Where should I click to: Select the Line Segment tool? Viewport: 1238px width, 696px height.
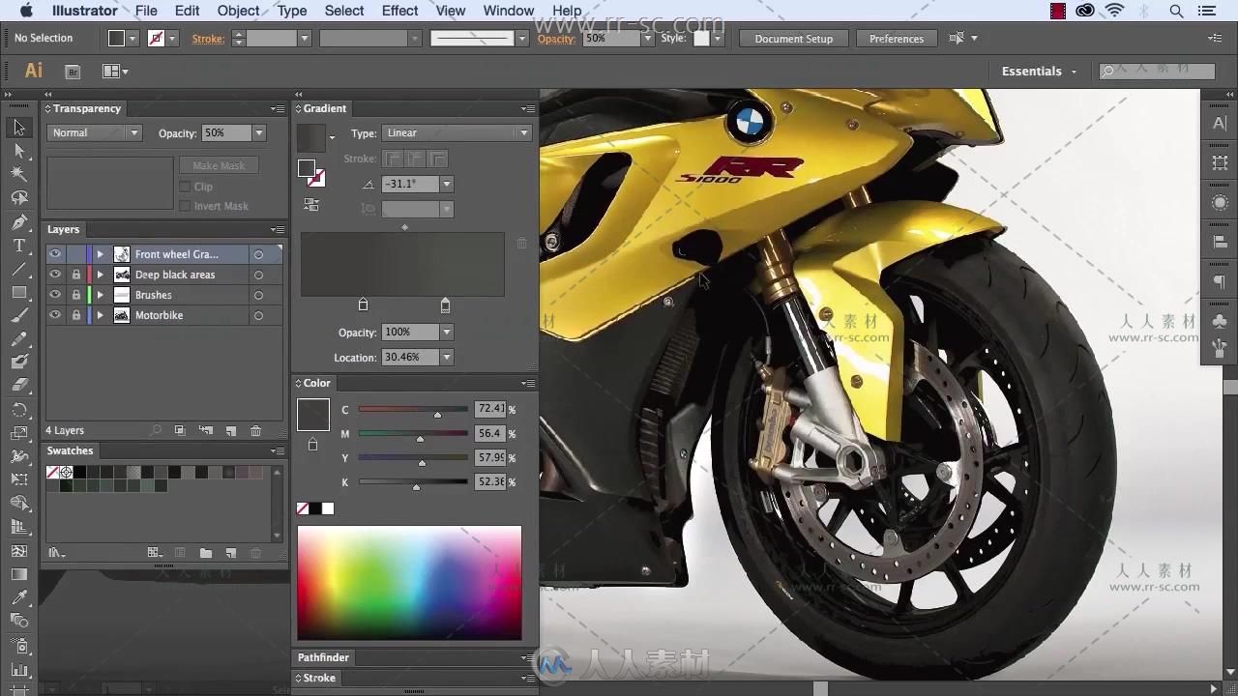(18, 269)
